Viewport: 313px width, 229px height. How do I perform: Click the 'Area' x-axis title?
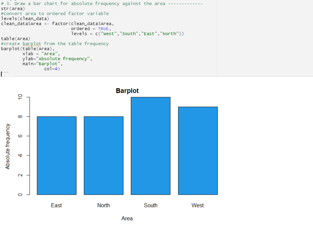click(x=127, y=218)
